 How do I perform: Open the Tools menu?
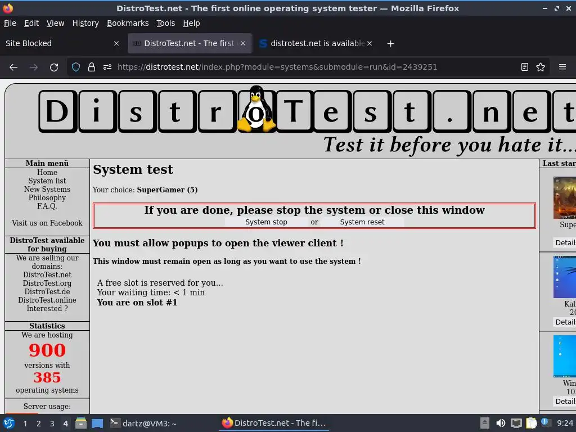[x=166, y=23]
